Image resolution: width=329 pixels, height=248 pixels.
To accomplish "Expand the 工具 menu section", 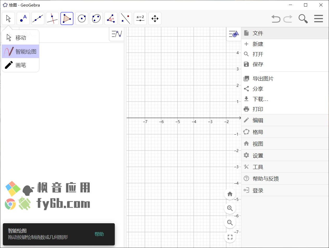I will click(285, 167).
